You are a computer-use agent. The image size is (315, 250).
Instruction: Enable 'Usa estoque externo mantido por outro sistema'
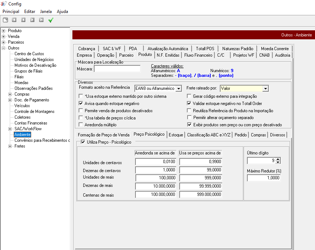point(81,96)
